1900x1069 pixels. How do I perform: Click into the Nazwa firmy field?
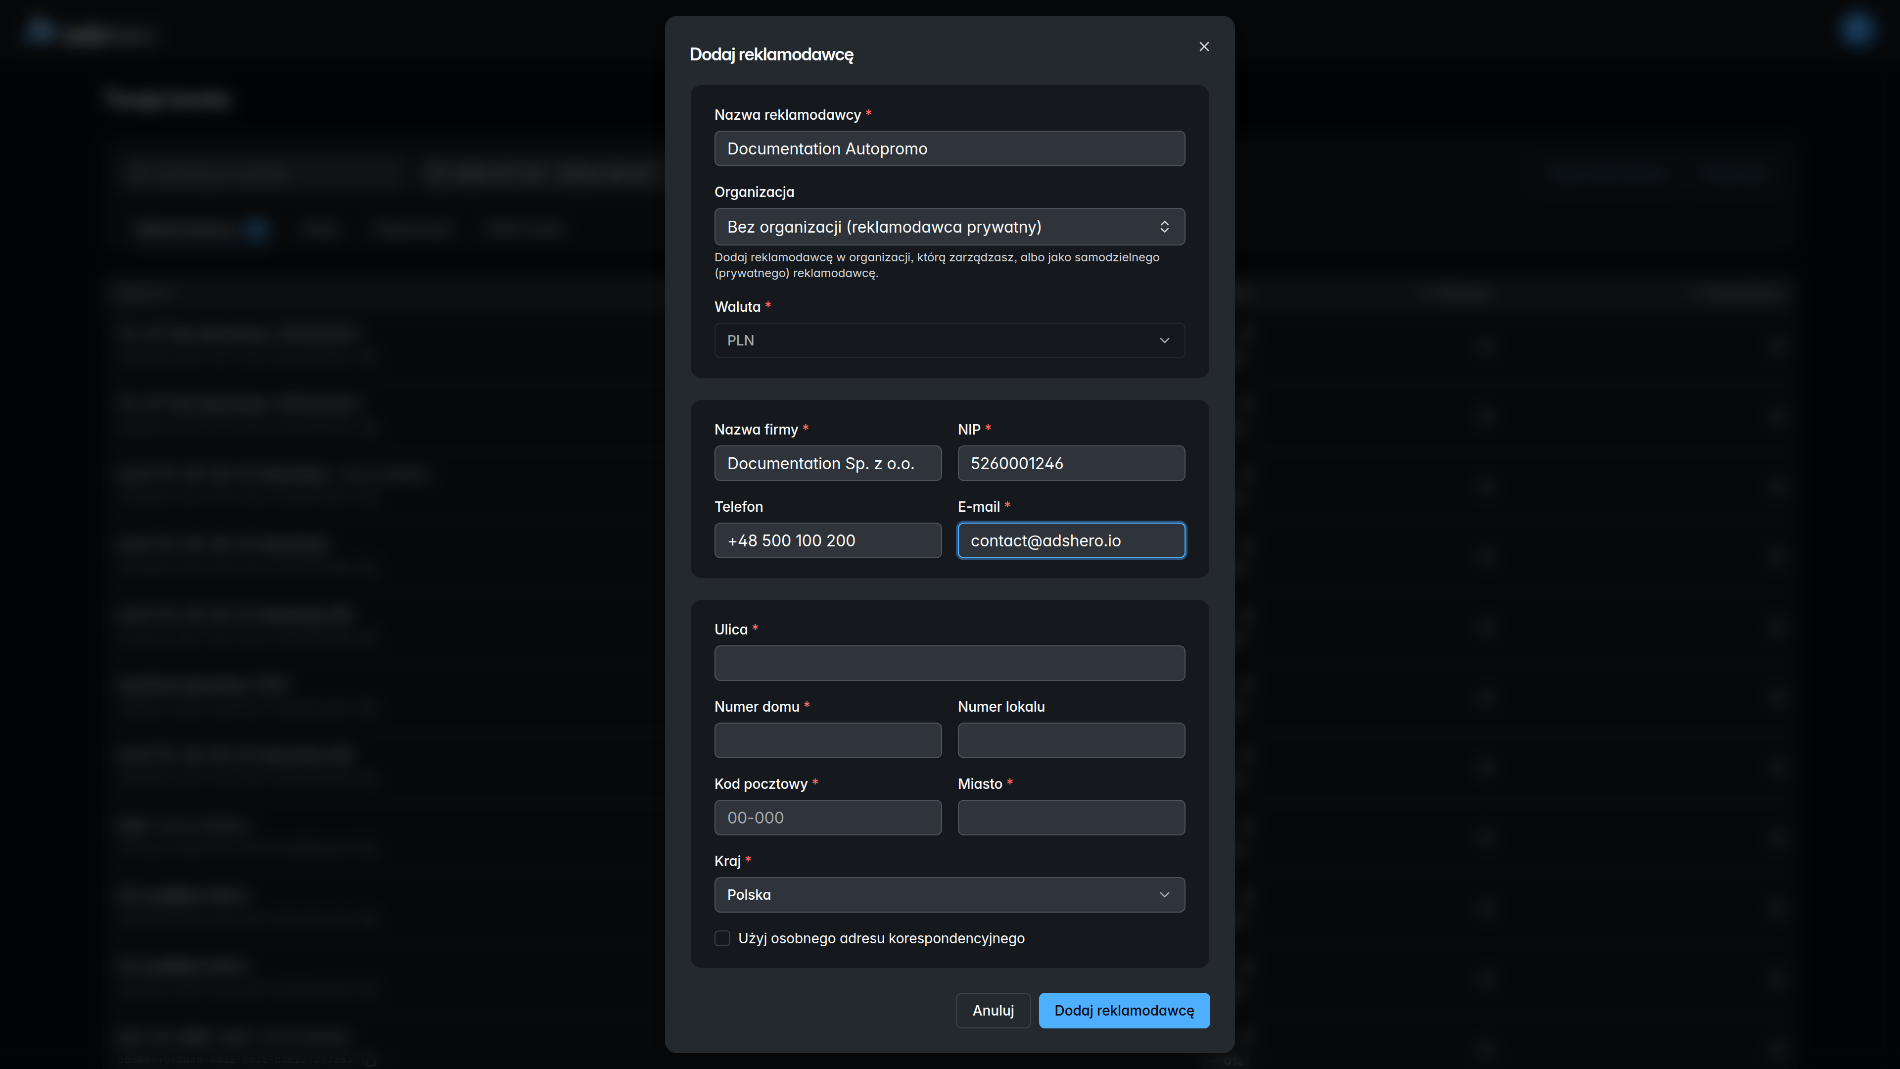pos(828,463)
